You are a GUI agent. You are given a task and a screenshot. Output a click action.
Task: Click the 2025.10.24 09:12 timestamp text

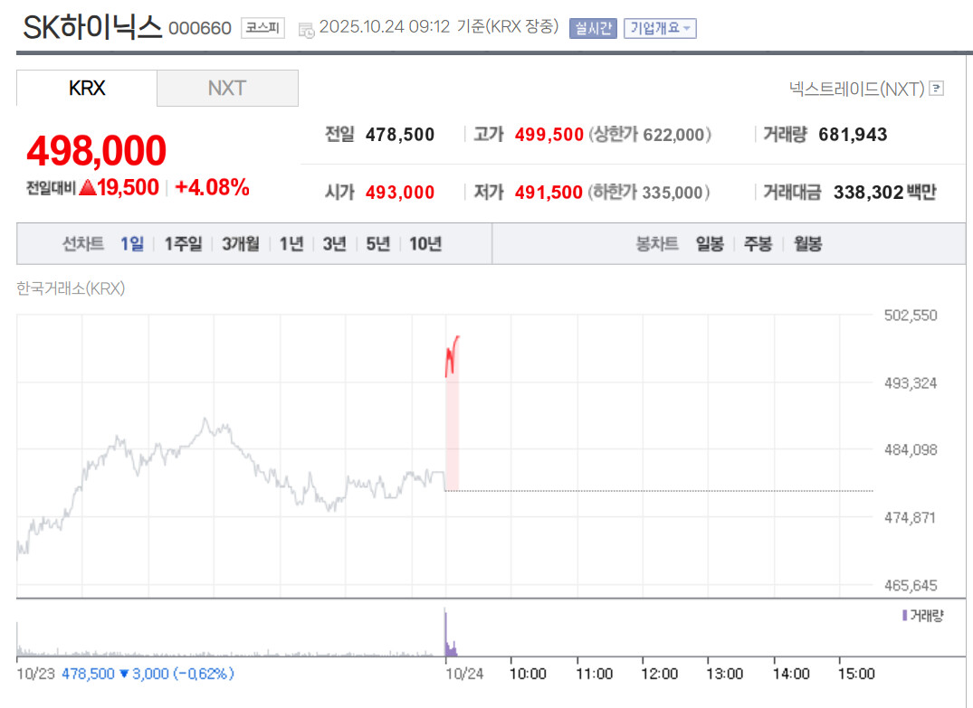click(x=384, y=26)
